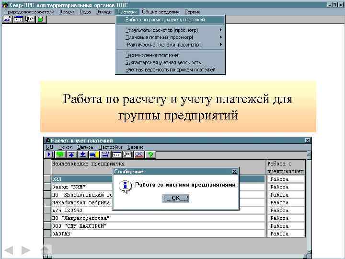345x259 pixels.
Task: Choose Учетная ведомость по срокам платежей
Action: click(170, 70)
